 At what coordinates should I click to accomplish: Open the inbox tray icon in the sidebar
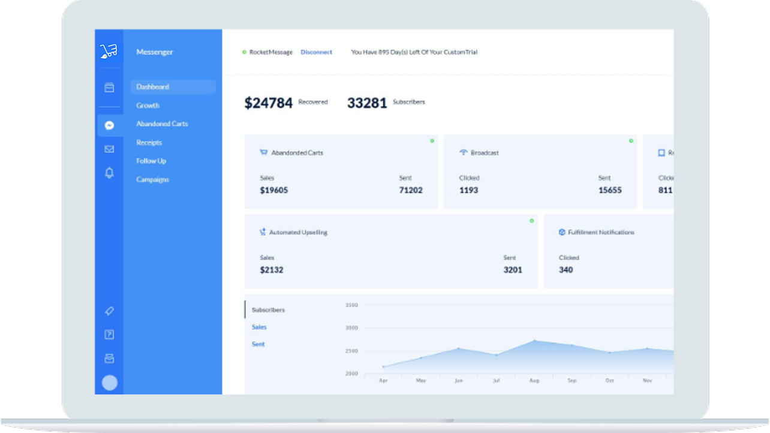coord(109,359)
